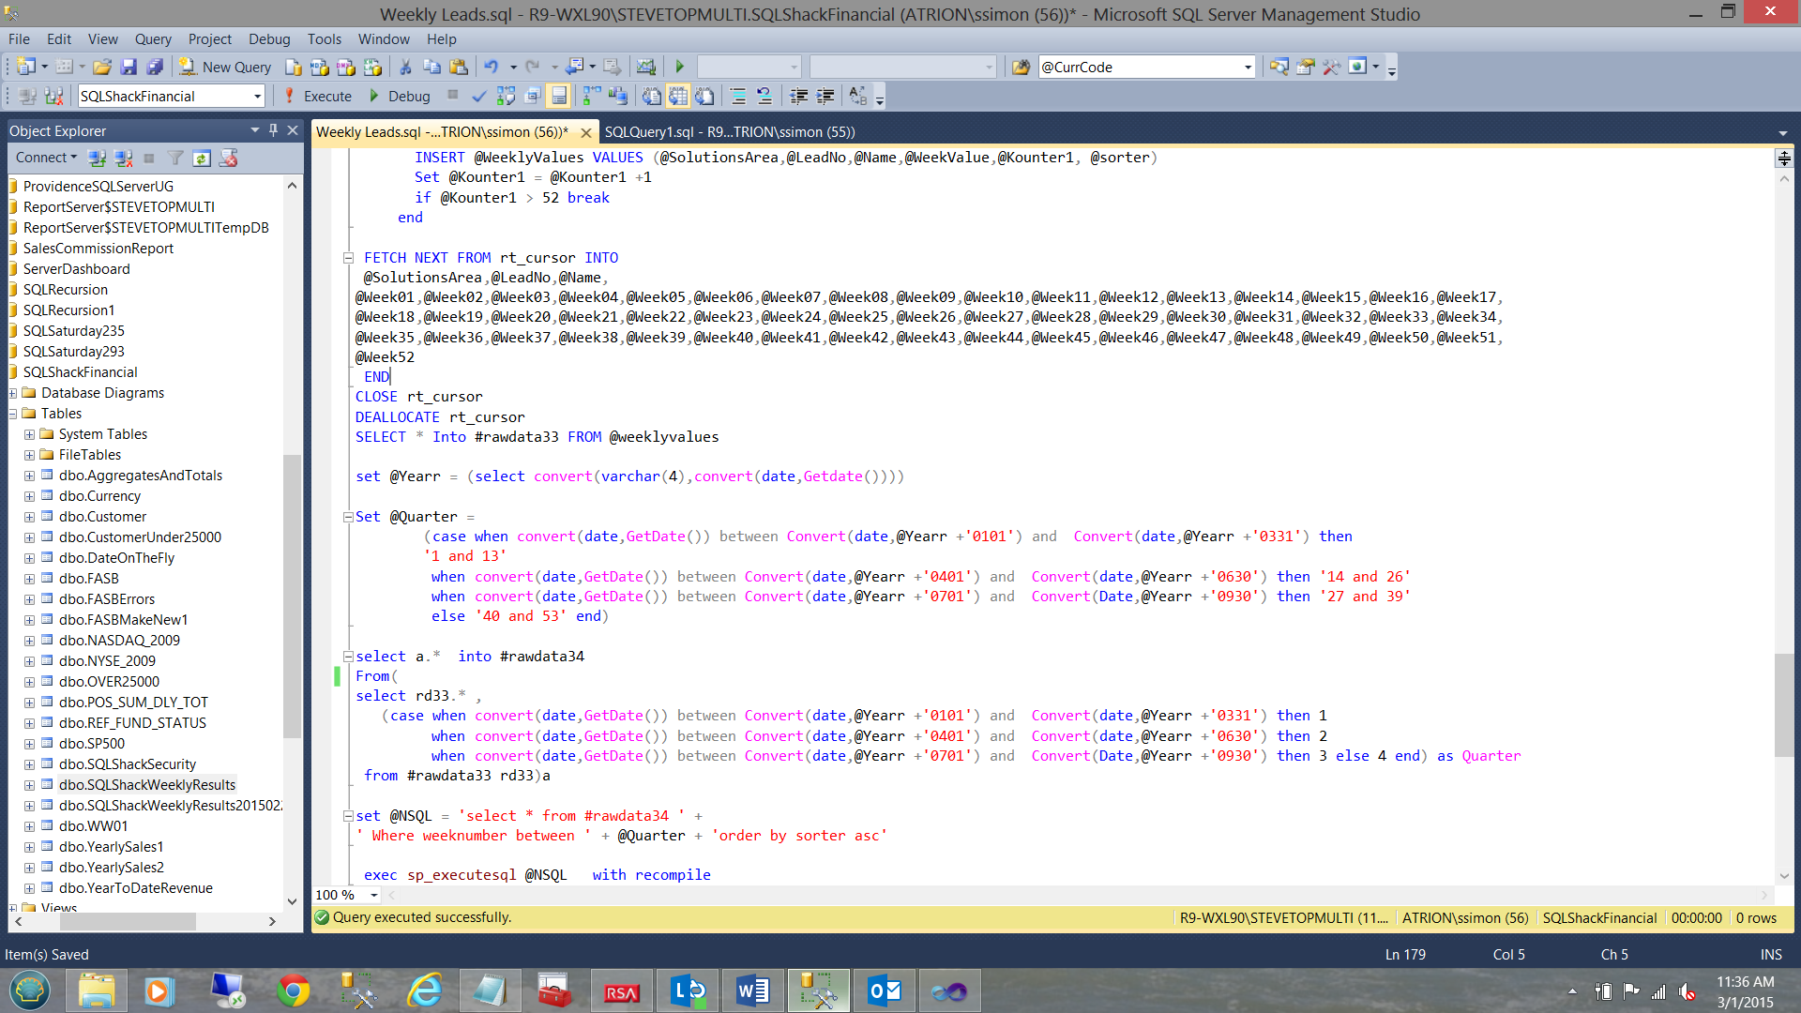Viewport: 1801px width, 1013px height.
Task: Click the Object Explorer refresh icon
Action: [x=202, y=158]
